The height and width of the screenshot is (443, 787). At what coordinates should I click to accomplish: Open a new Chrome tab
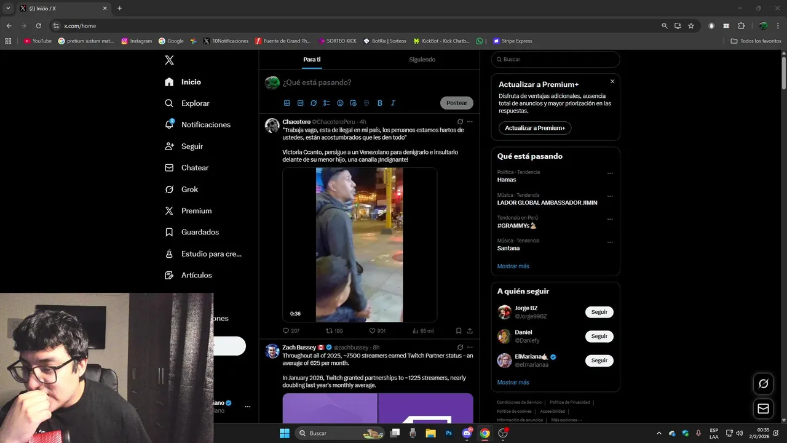coord(119,9)
